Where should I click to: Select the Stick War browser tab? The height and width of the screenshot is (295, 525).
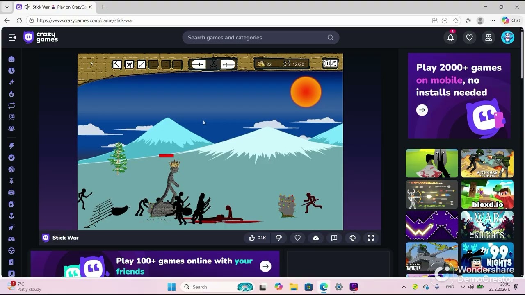point(54,7)
